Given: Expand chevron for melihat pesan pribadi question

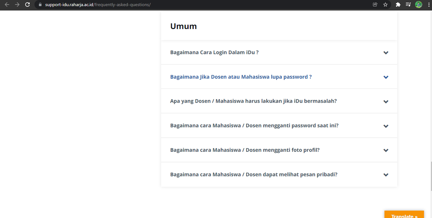Looking at the screenshot, I should [x=386, y=175].
